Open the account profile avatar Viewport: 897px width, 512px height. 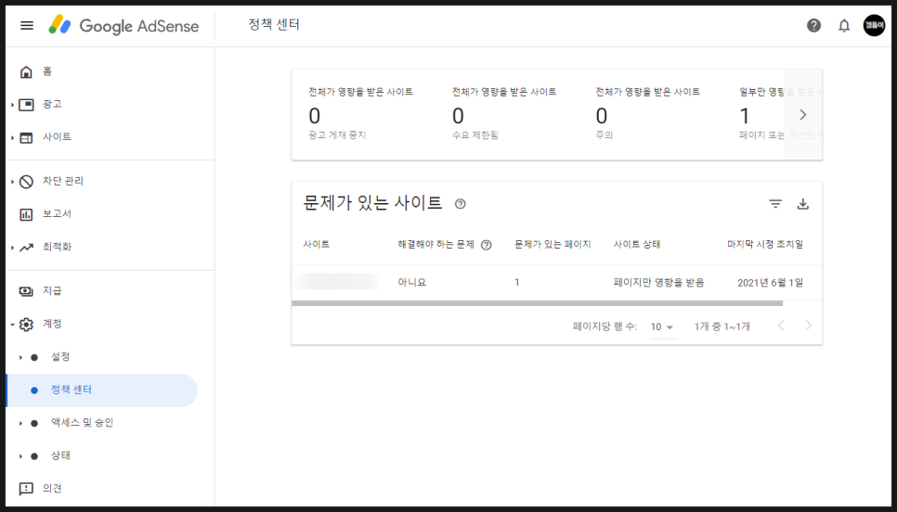pos(874,25)
